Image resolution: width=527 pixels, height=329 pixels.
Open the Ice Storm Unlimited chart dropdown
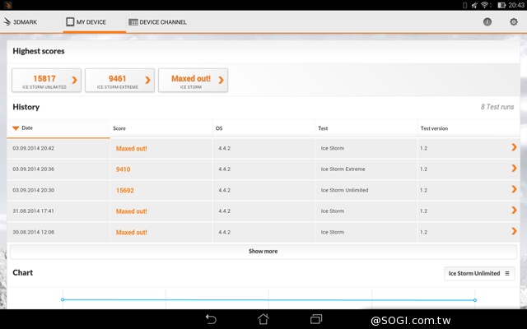(478, 273)
